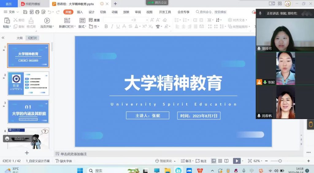Toggle the 备注 notes pane
This screenshot has height=173, width=314.
click(186, 161)
